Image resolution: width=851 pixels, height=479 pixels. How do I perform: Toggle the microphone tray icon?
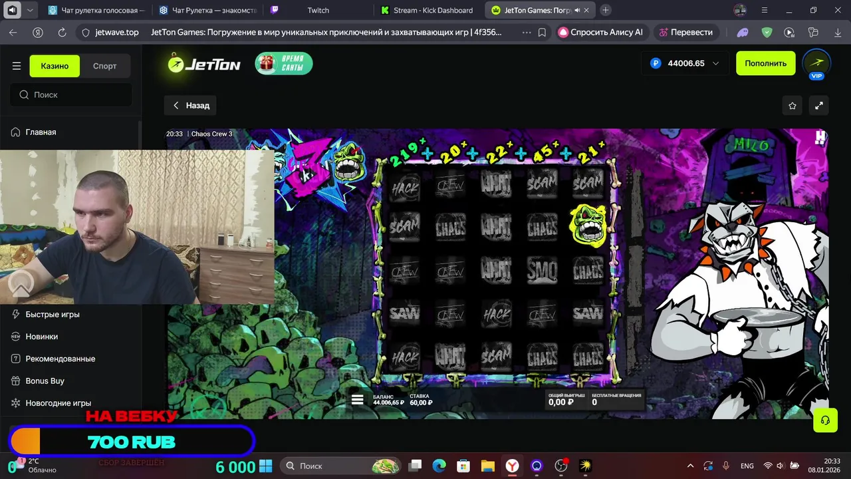click(x=725, y=466)
